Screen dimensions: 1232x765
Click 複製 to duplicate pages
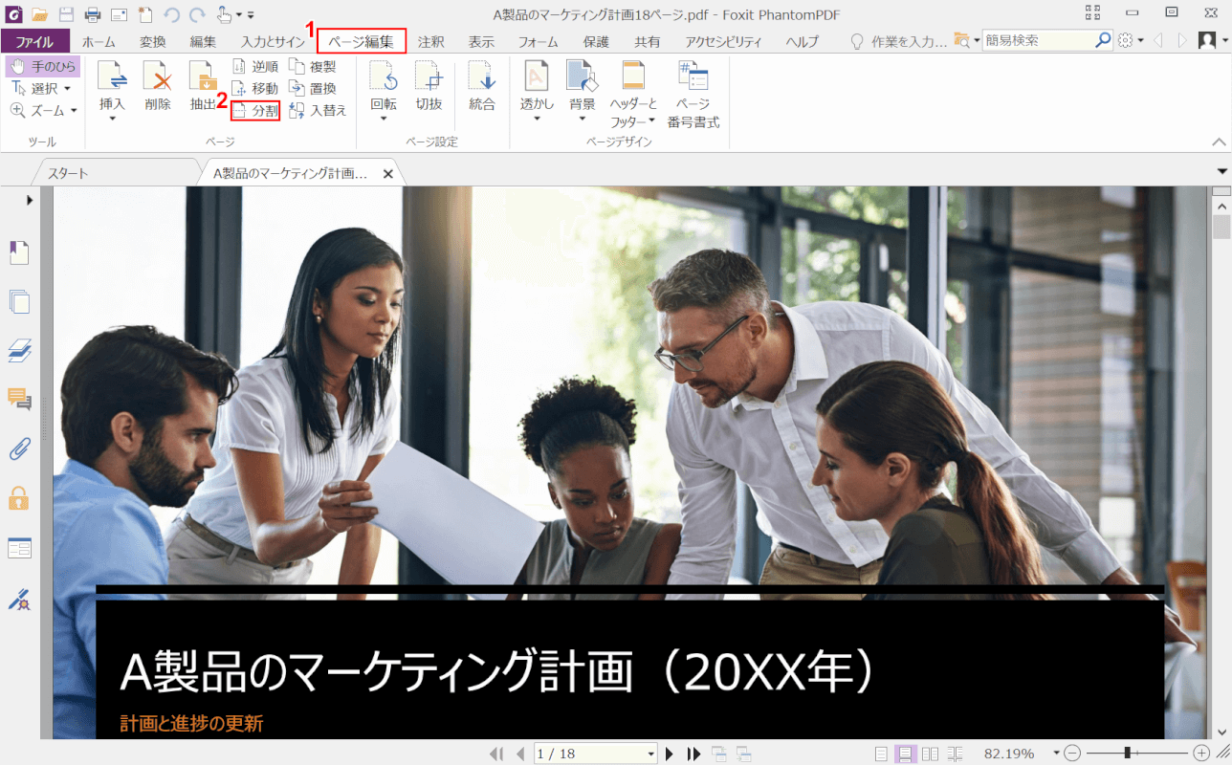click(x=313, y=67)
